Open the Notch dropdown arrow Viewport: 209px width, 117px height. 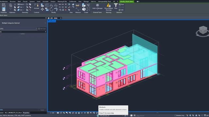click(25, 5)
